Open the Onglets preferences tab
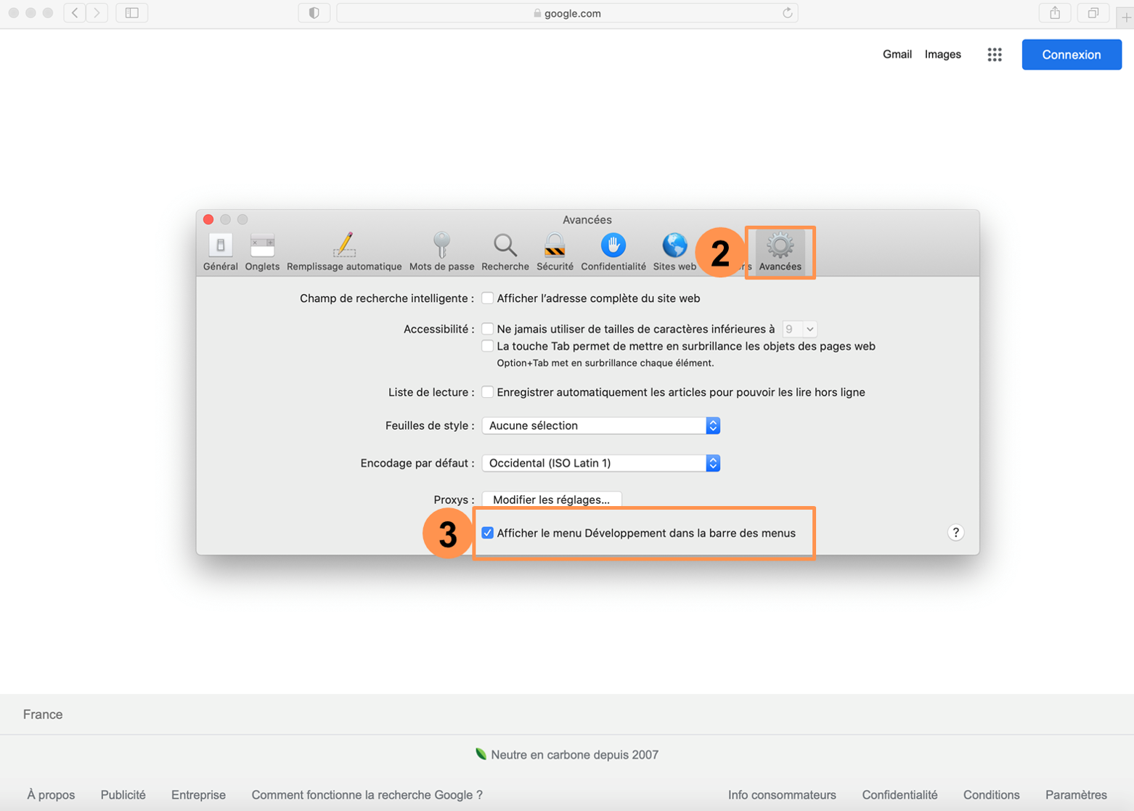 [262, 252]
